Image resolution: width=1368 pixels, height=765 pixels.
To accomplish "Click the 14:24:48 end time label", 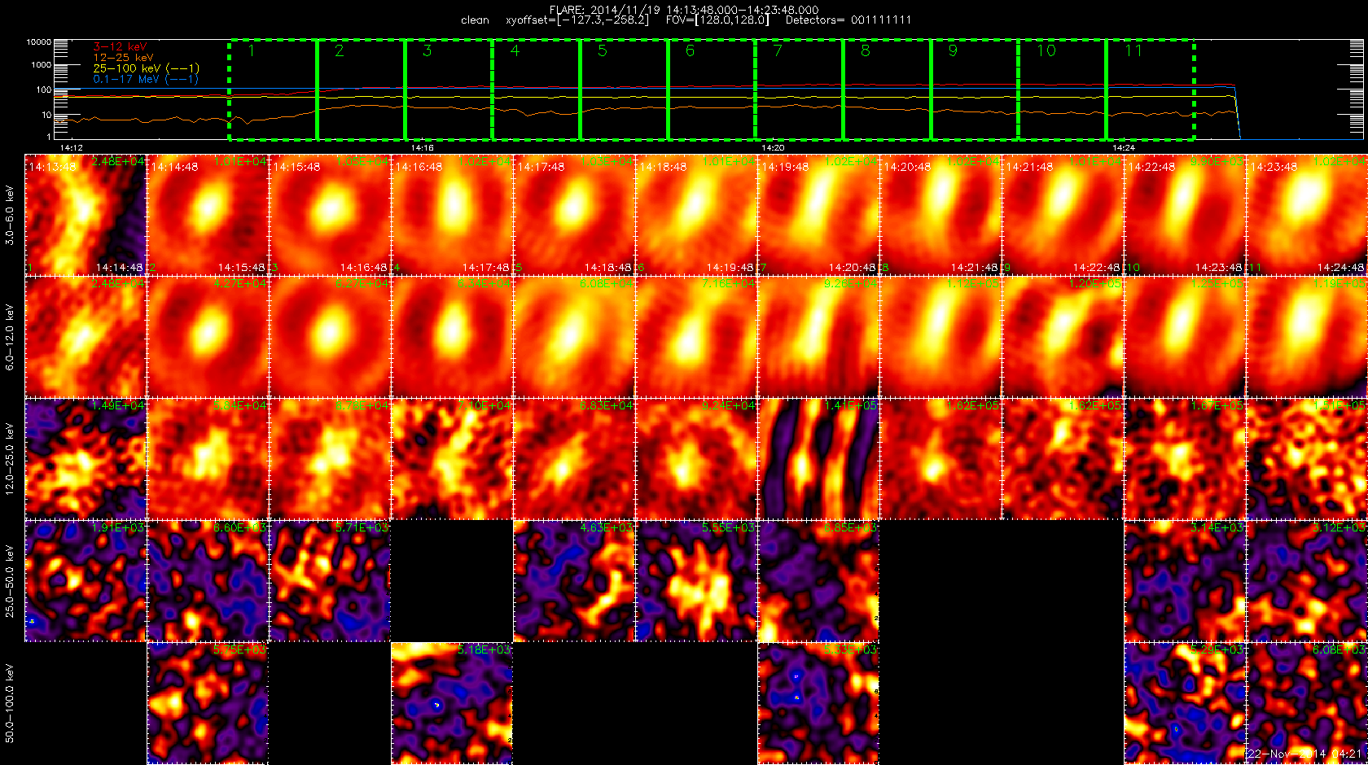I will (1340, 268).
